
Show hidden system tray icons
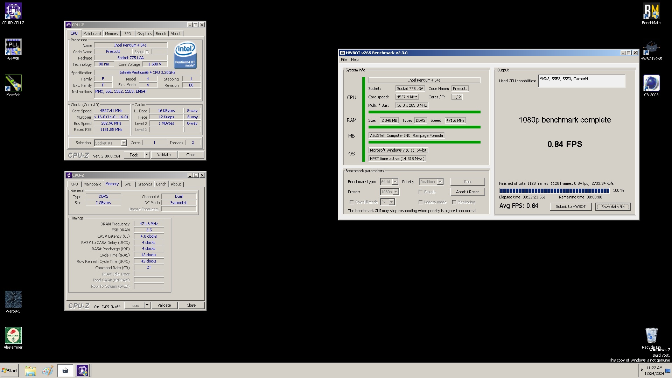pos(642,370)
